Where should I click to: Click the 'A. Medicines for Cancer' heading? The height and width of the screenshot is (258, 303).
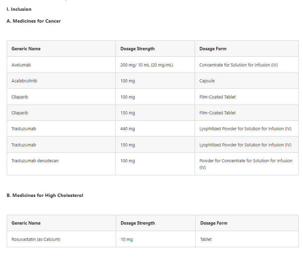click(34, 21)
